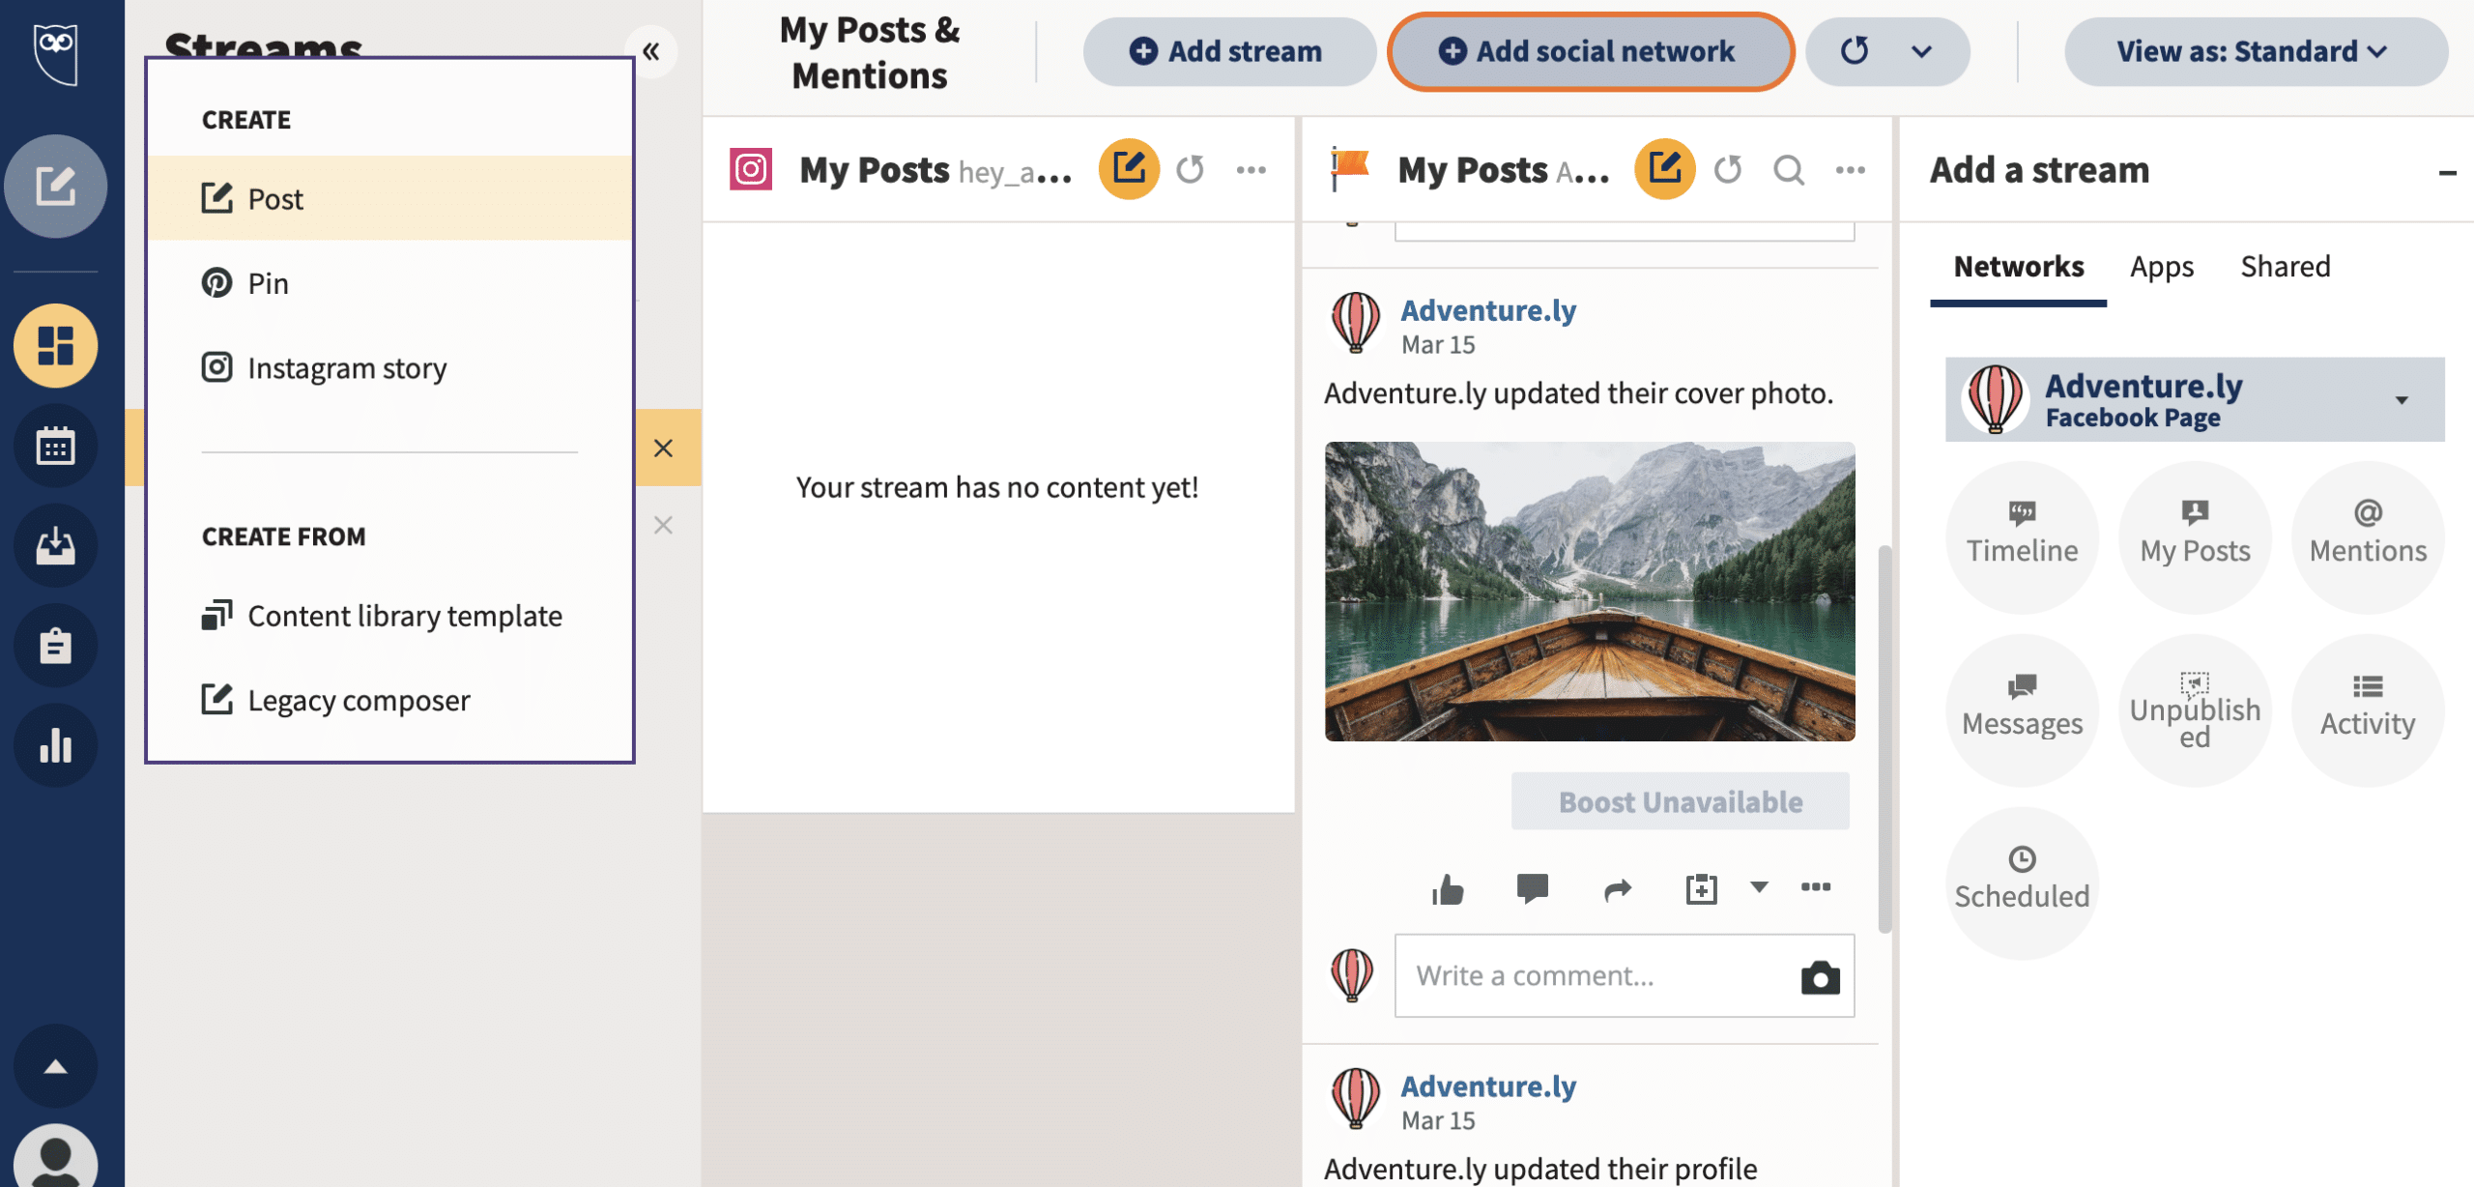The width and height of the screenshot is (2474, 1187).
Task: Click the edit/compose icon on My Posts Facebook
Action: [x=1666, y=169]
